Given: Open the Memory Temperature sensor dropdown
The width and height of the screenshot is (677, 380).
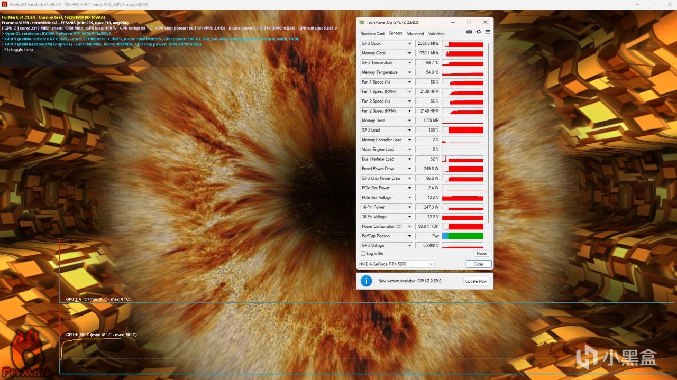Looking at the screenshot, I should 409,72.
